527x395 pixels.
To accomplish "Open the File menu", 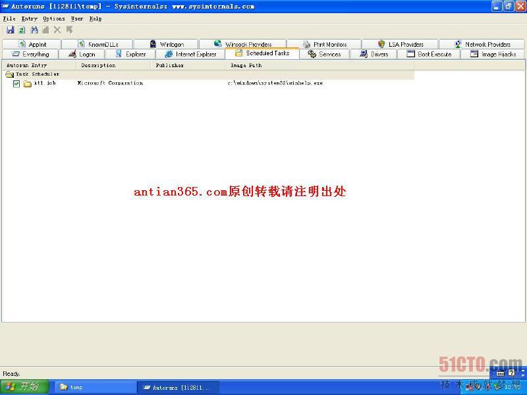I will (9, 18).
